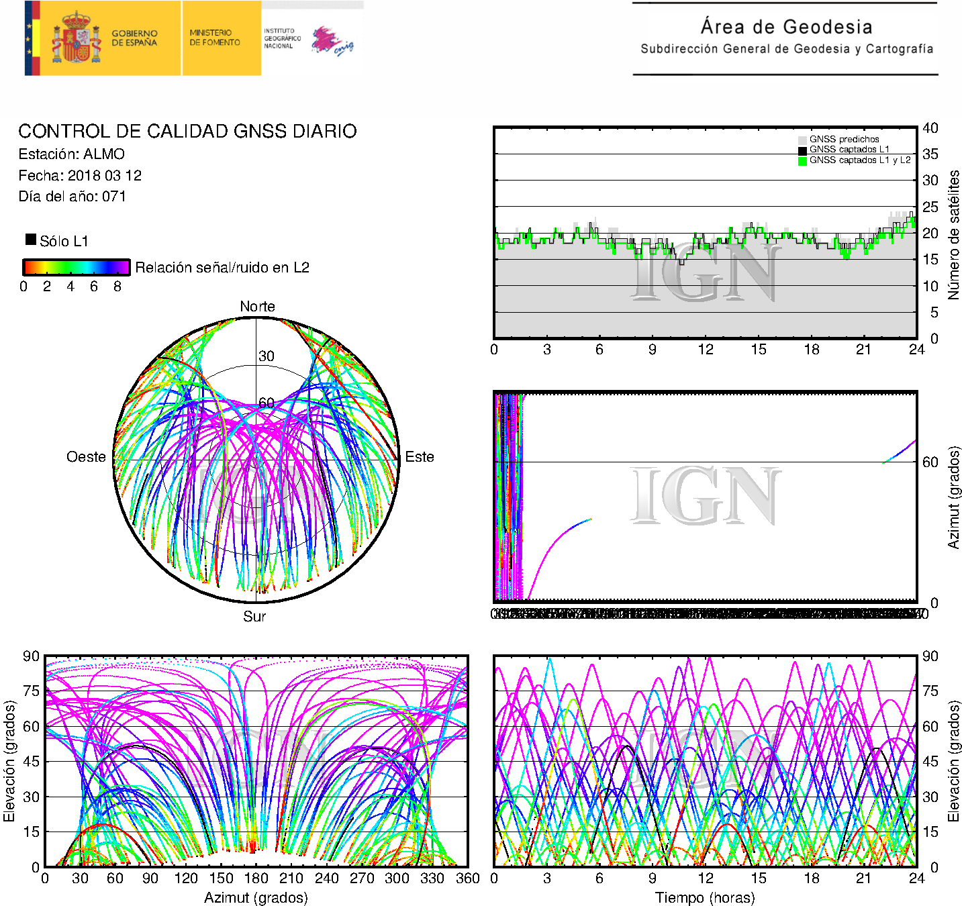
Task: Click the Tiempo (horas) x-axis title
Action: click(x=705, y=897)
